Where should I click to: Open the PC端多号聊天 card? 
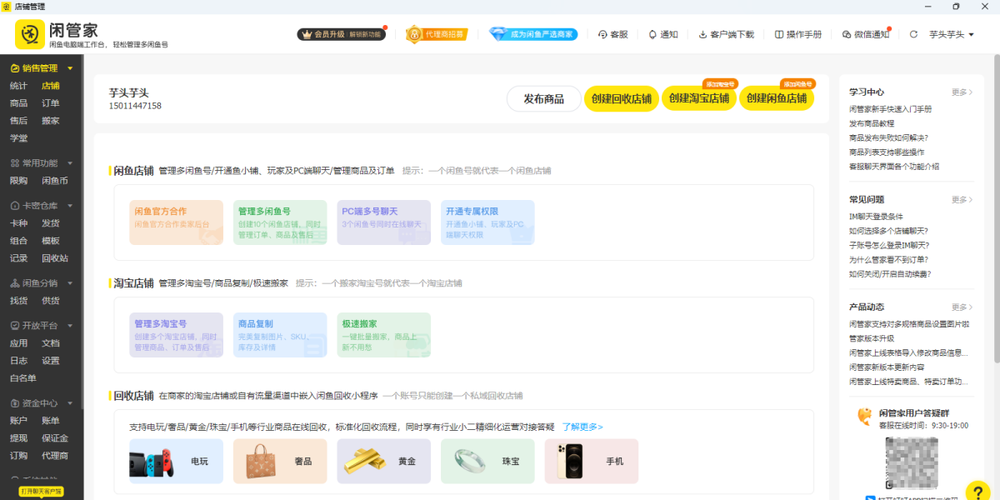tap(384, 222)
